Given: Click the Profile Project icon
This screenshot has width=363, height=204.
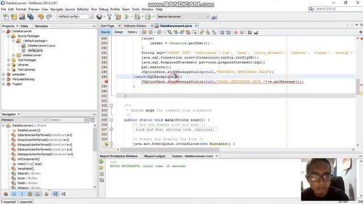Looking at the screenshot, I should [148, 16].
